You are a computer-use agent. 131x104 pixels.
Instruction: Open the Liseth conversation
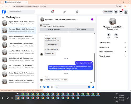pyautogui.click(x=18, y=82)
